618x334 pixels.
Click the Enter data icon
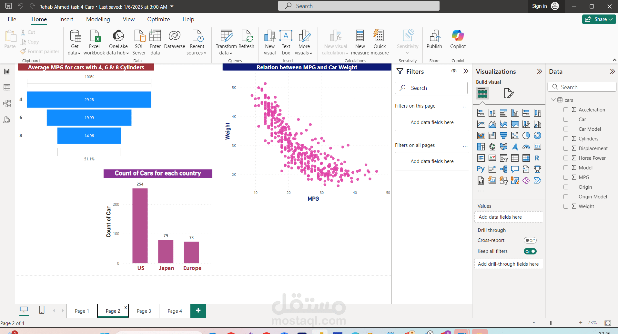155,35
